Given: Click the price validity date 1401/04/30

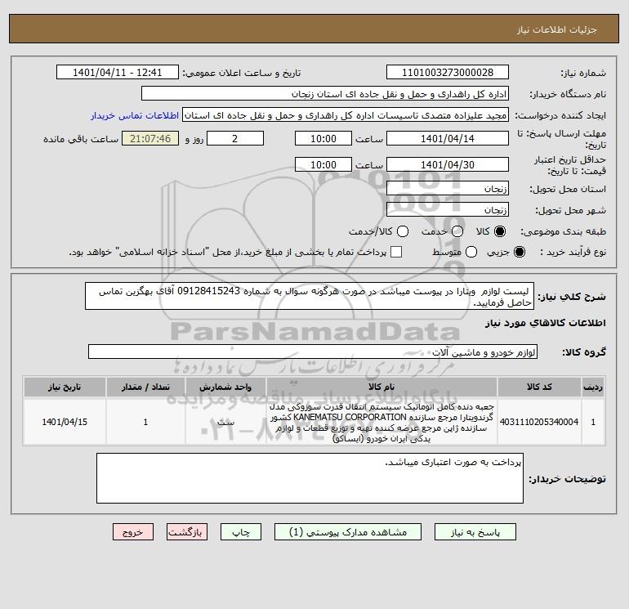Looking at the screenshot, I should point(448,164).
